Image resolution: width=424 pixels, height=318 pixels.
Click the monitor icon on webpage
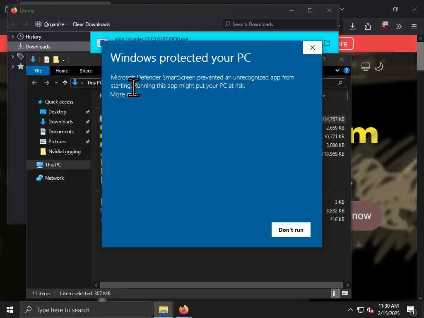click(x=366, y=67)
